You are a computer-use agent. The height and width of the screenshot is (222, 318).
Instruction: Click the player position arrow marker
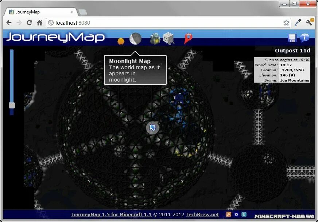pos(152,128)
